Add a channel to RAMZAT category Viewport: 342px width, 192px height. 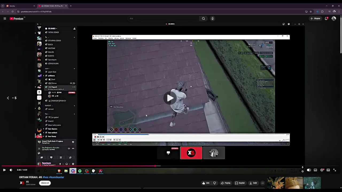[75, 106]
